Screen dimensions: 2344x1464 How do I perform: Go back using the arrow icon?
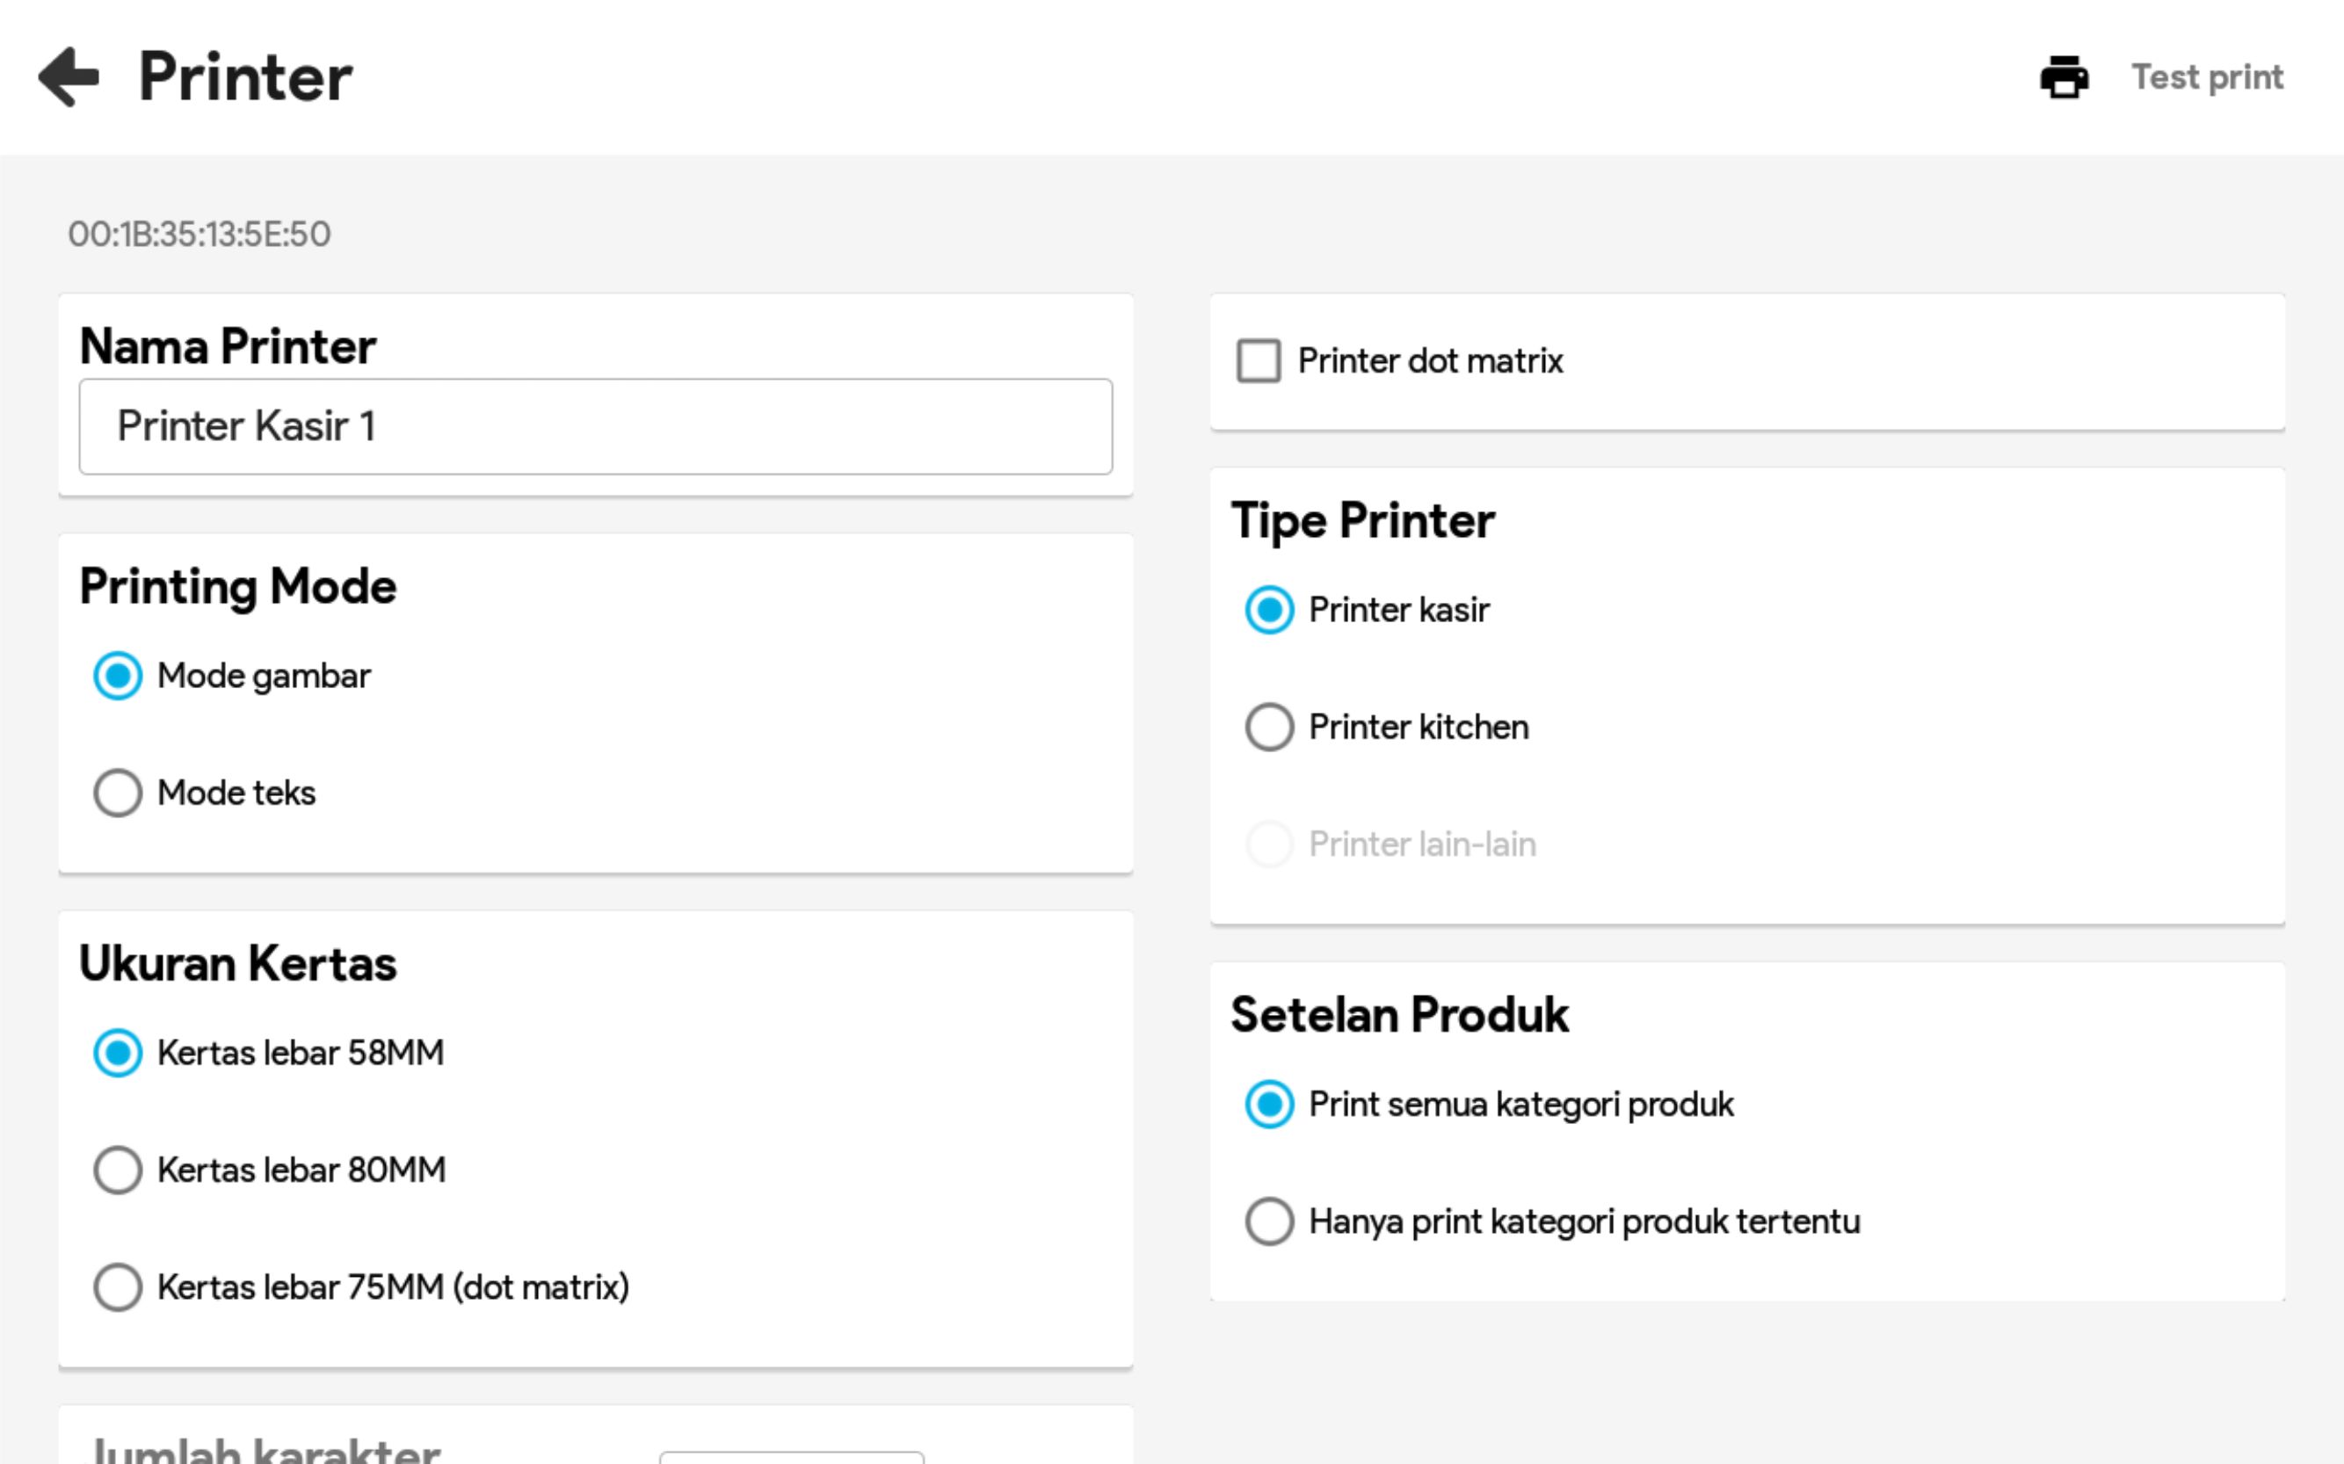click(x=69, y=76)
